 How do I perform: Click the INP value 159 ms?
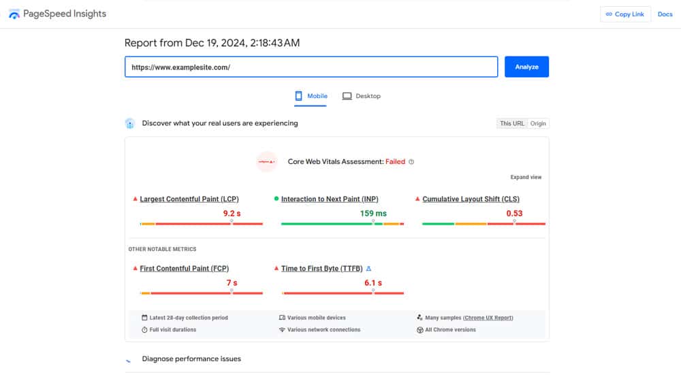coord(373,214)
